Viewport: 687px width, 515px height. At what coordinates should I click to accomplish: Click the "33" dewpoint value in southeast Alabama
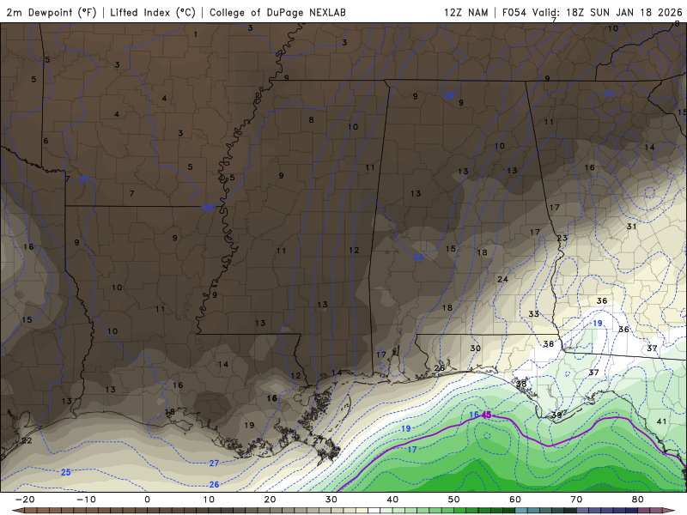pyautogui.click(x=533, y=314)
